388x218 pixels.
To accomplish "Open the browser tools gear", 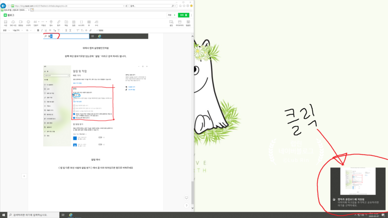I will pos(188,6).
